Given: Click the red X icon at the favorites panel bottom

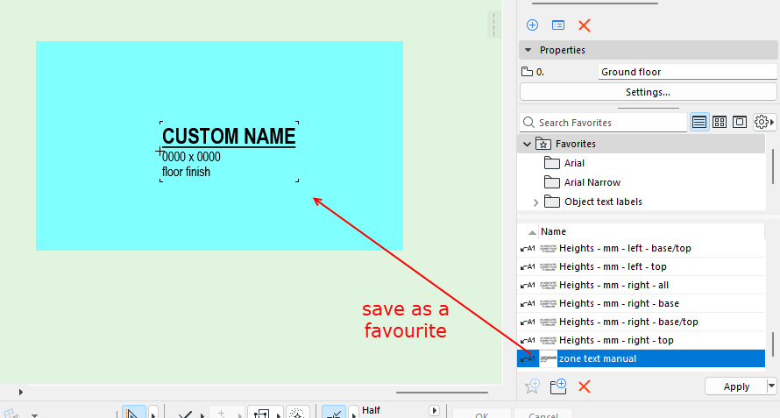Looking at the screenshot, I should pos(585,386).
